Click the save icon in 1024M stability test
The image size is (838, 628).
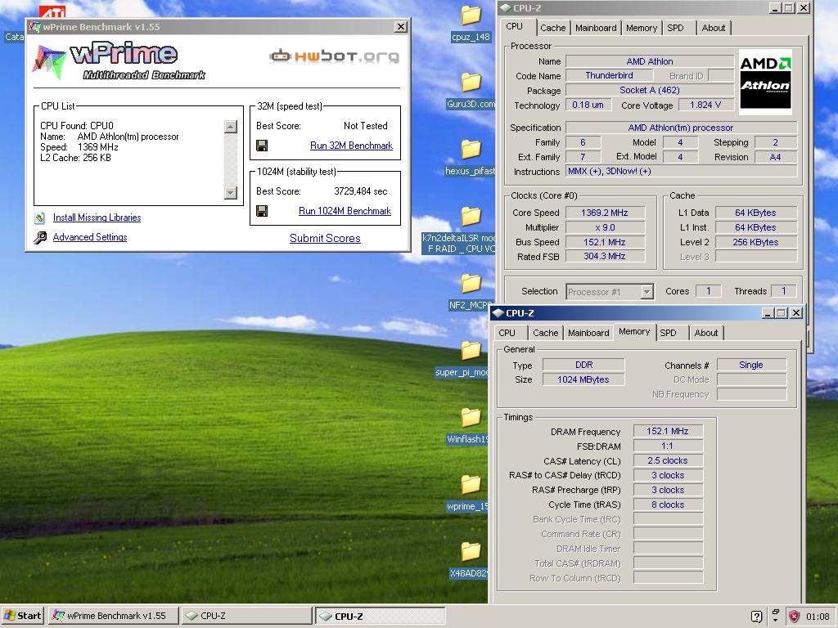coord(262,212)
